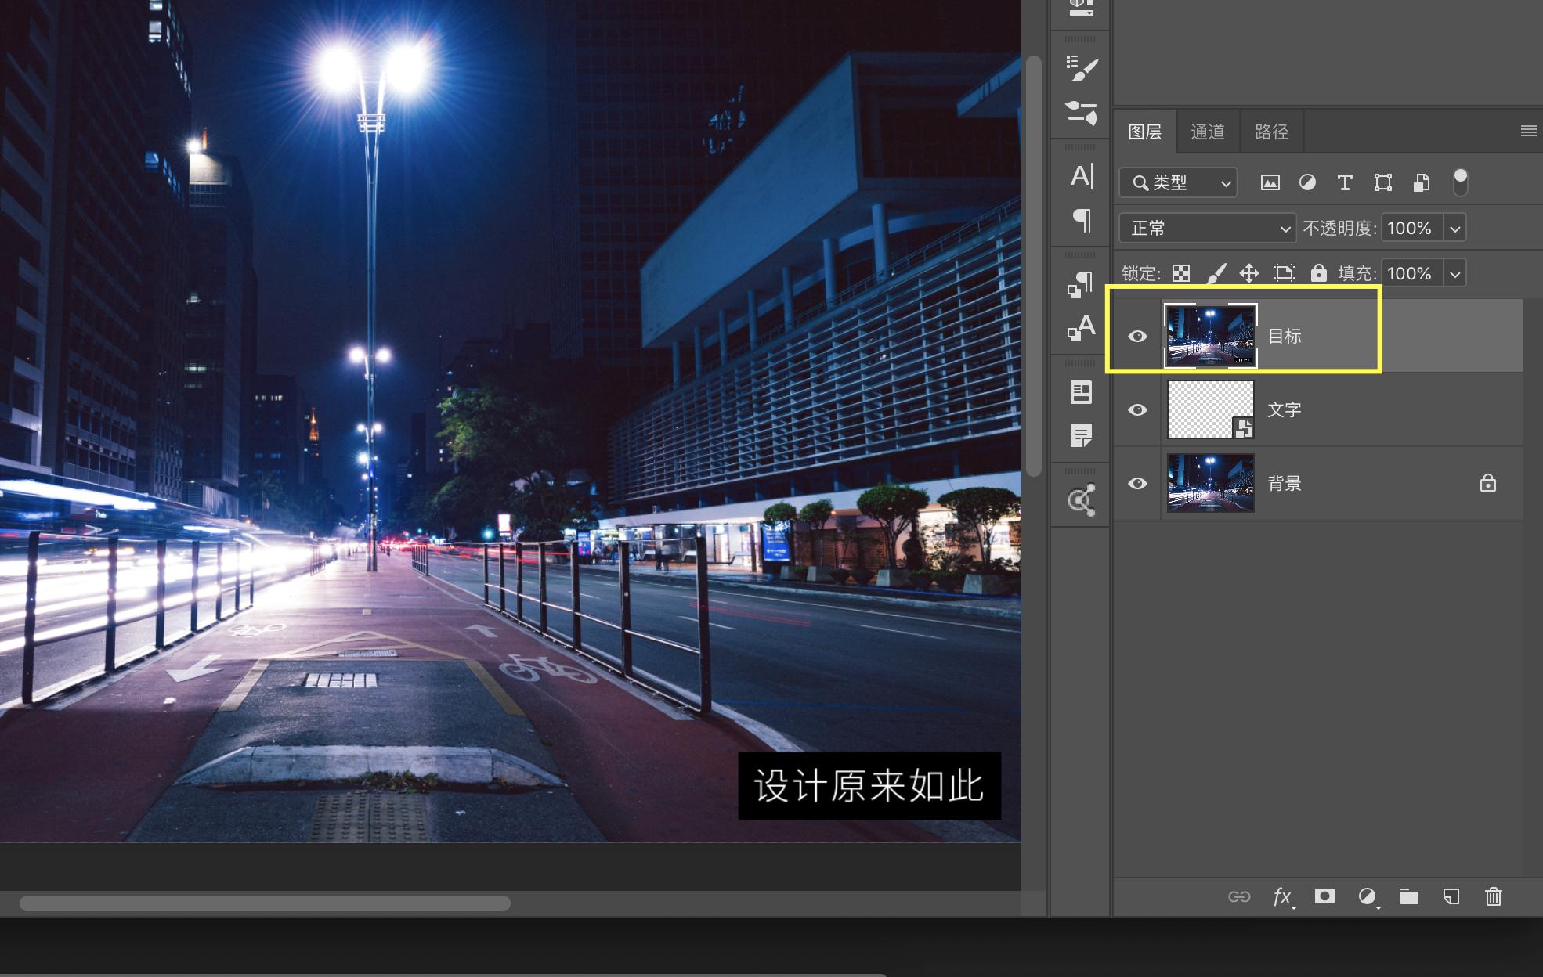This screenshot has width=1543, height=977.
Task: Switch to the 通道 (Channels) tab
Action: pyautogui.click(x=1209, y=131)
